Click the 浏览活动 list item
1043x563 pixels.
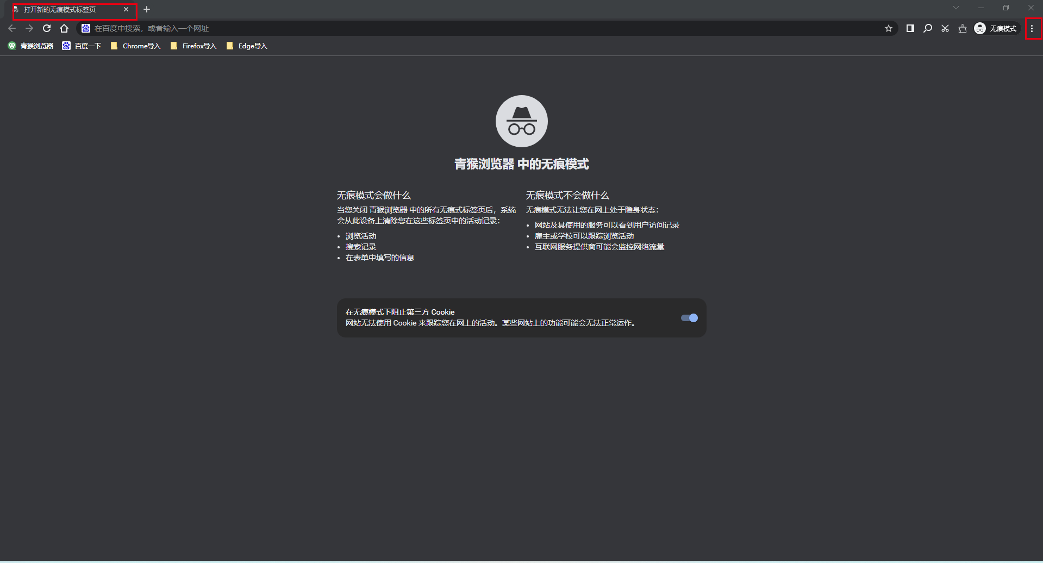(x=361, y=236)
